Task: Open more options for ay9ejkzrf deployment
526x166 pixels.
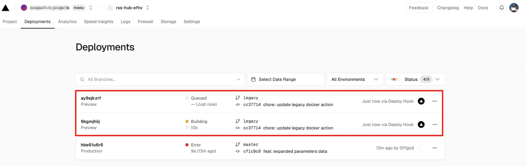Action: 435,101
